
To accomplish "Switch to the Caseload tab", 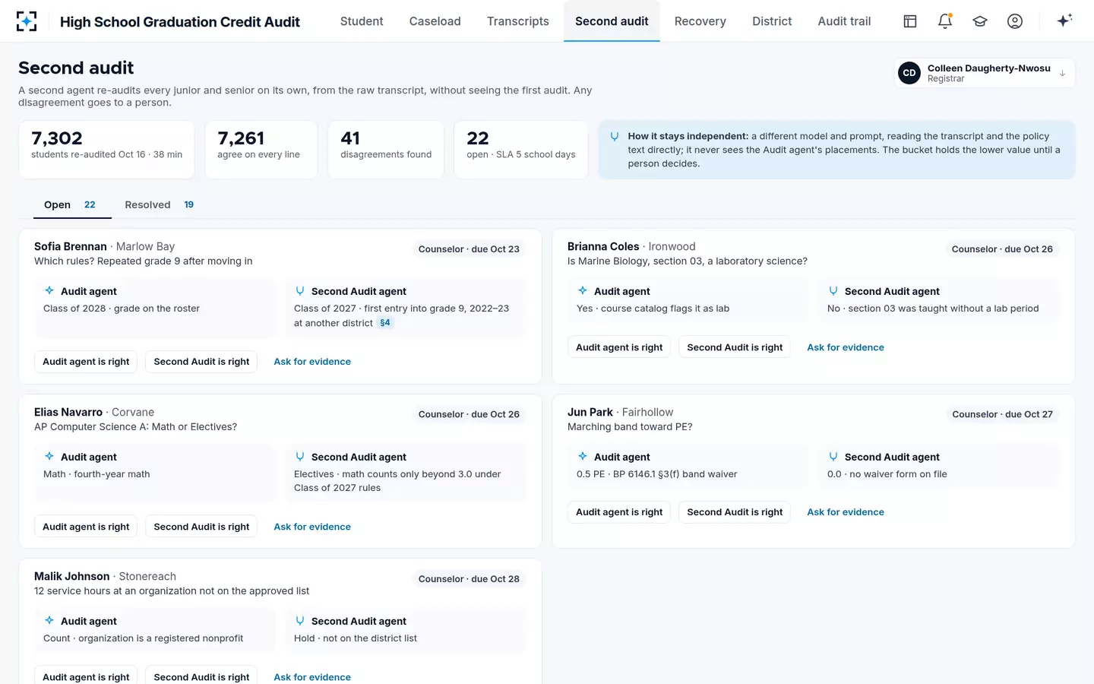I will coord(435,21).
